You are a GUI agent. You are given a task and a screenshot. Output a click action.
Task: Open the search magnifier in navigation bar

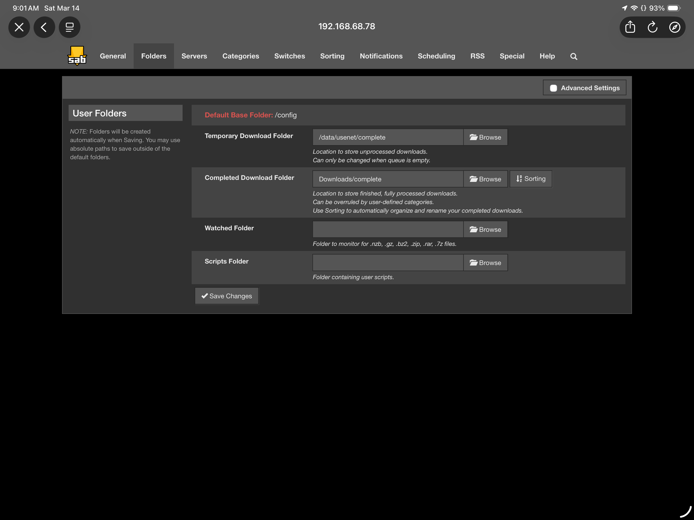click(573, 56)
